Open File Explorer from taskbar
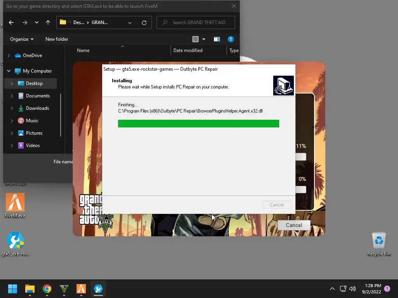Viewport: 398px width, 298px height. click(x=30, y=289)
